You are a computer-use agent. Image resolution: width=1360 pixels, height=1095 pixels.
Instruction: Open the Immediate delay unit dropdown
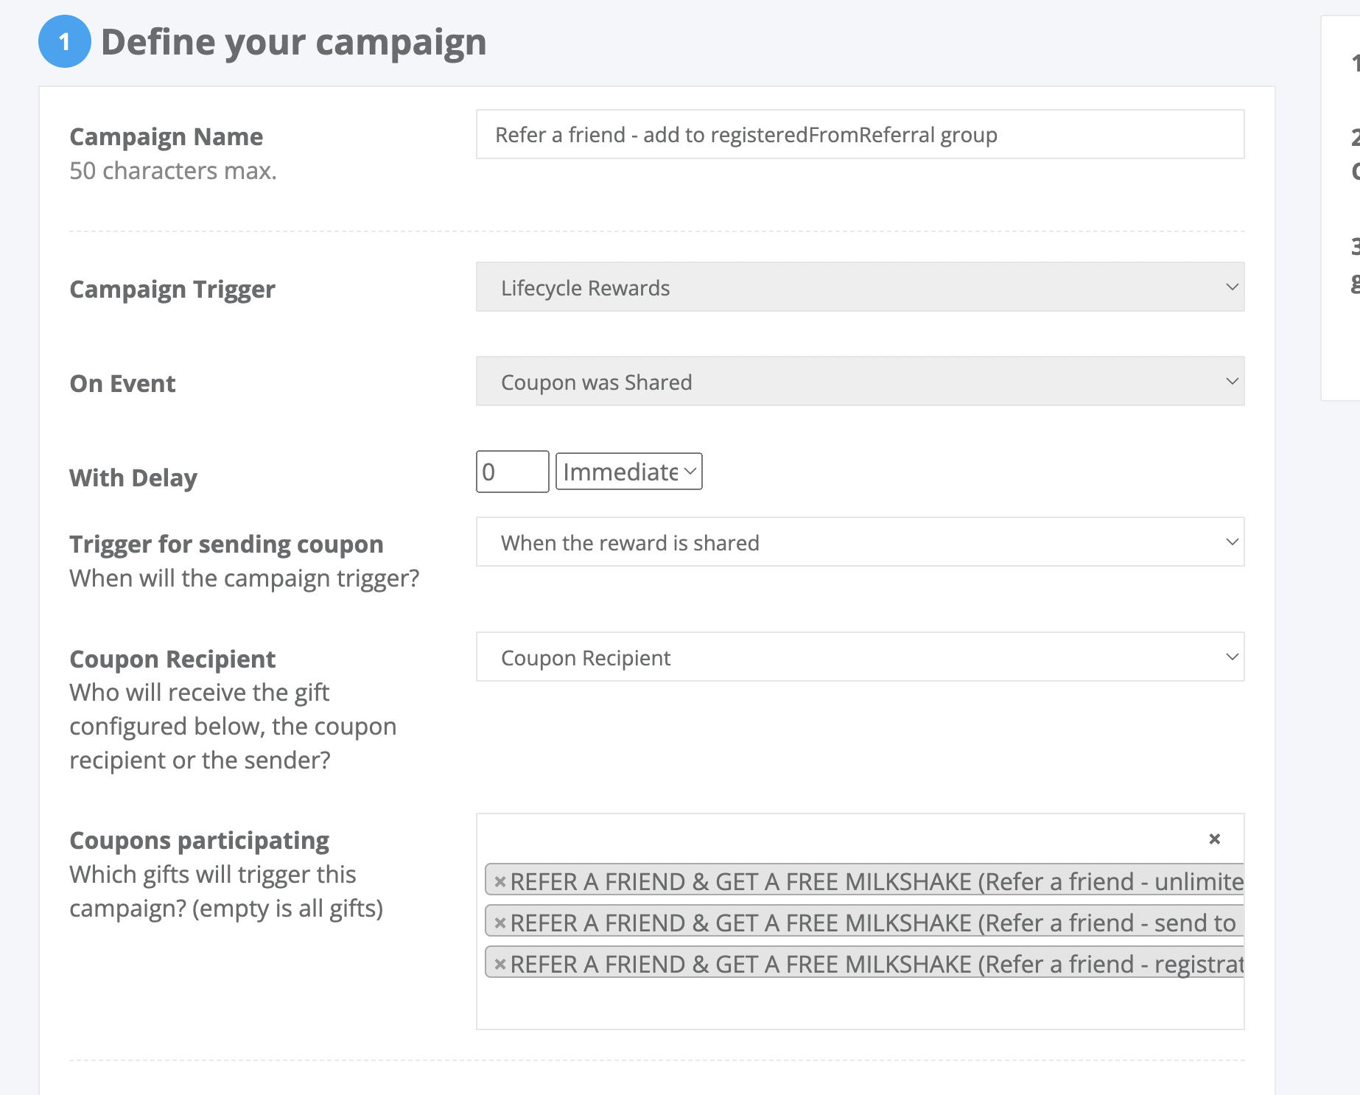628,472
